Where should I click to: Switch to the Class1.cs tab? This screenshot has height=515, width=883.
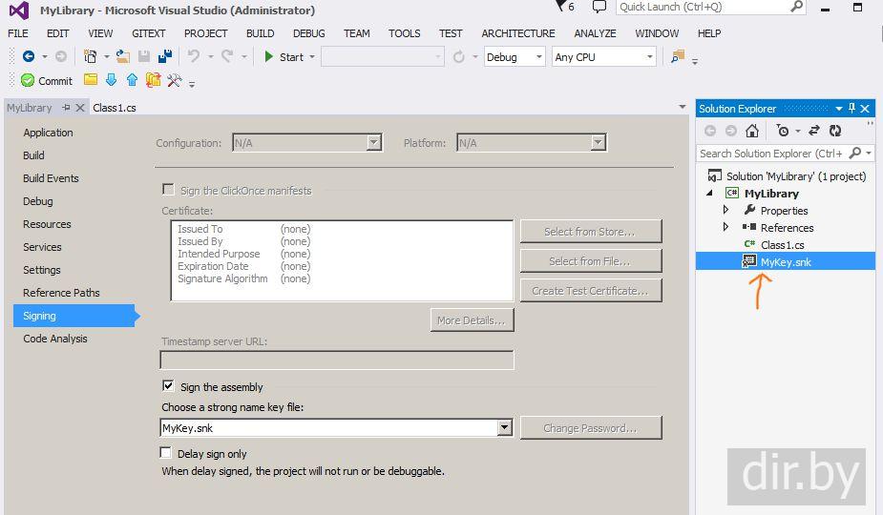[x=115, y=108]
